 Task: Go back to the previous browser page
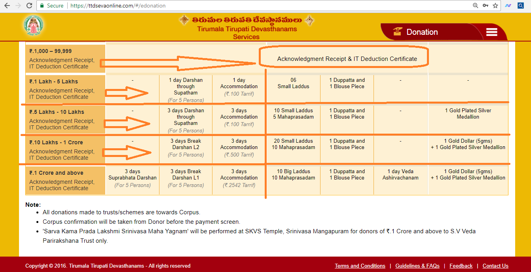tap(7, 6)
